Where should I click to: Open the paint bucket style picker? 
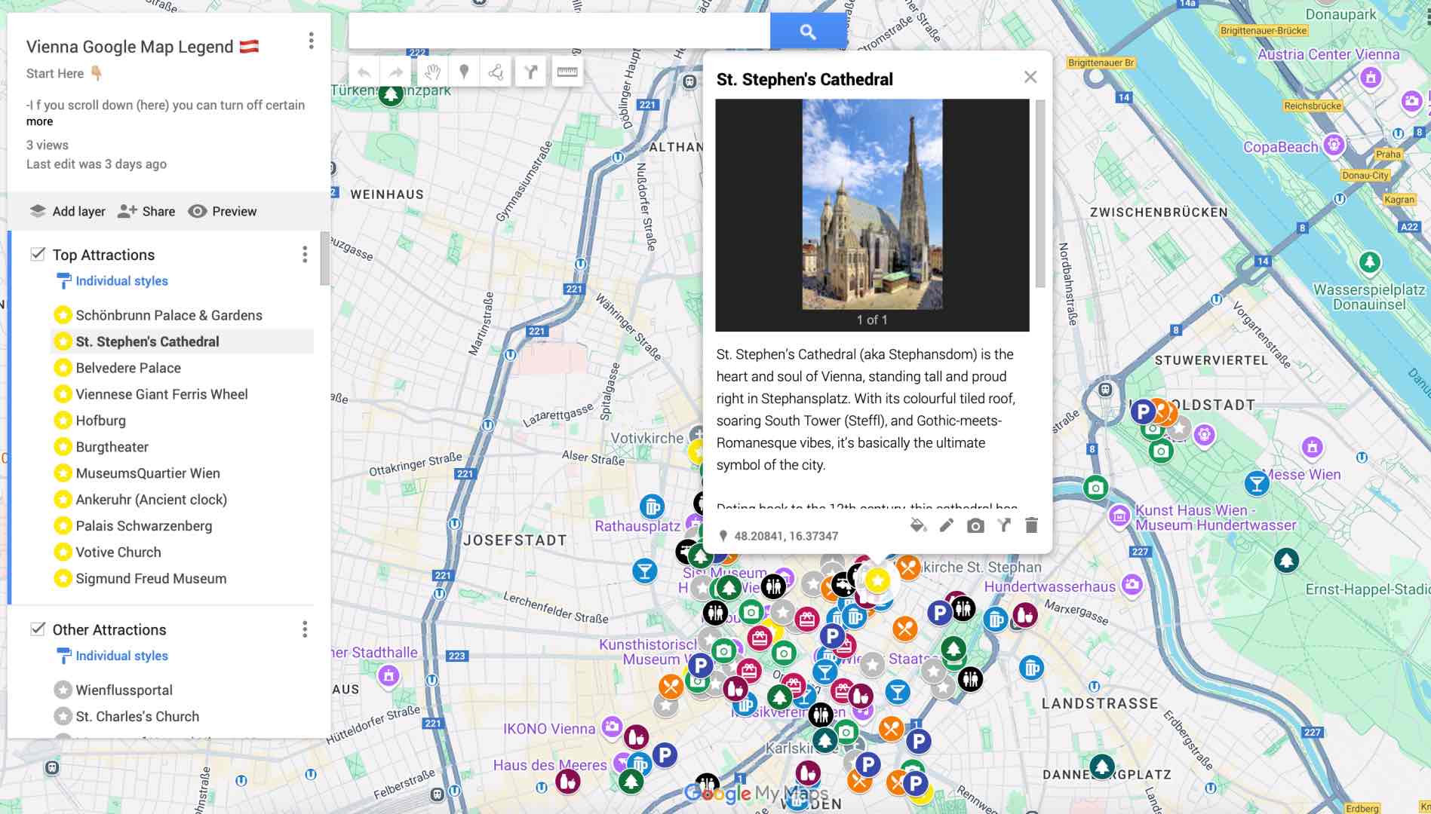point(918,525)
